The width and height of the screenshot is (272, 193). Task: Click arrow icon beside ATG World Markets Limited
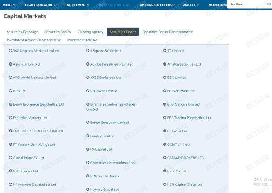point(11,78)
